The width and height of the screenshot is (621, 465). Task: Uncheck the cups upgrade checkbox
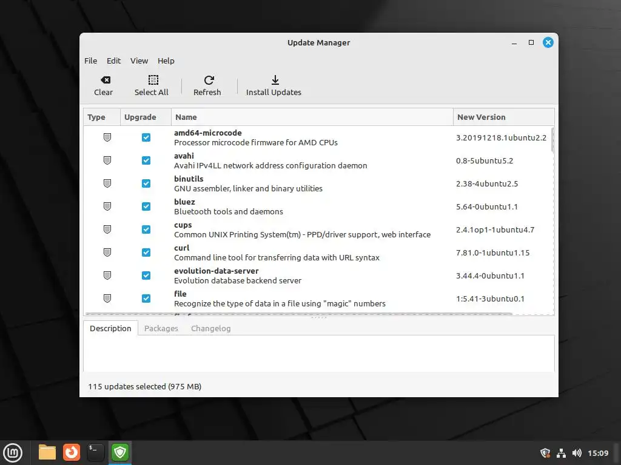[146, 229]
